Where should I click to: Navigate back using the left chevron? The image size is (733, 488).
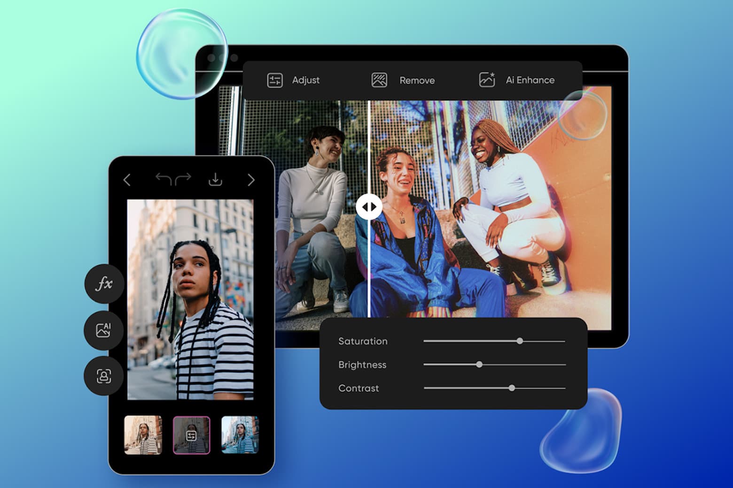pyautogui.click(x=126, y=179)
